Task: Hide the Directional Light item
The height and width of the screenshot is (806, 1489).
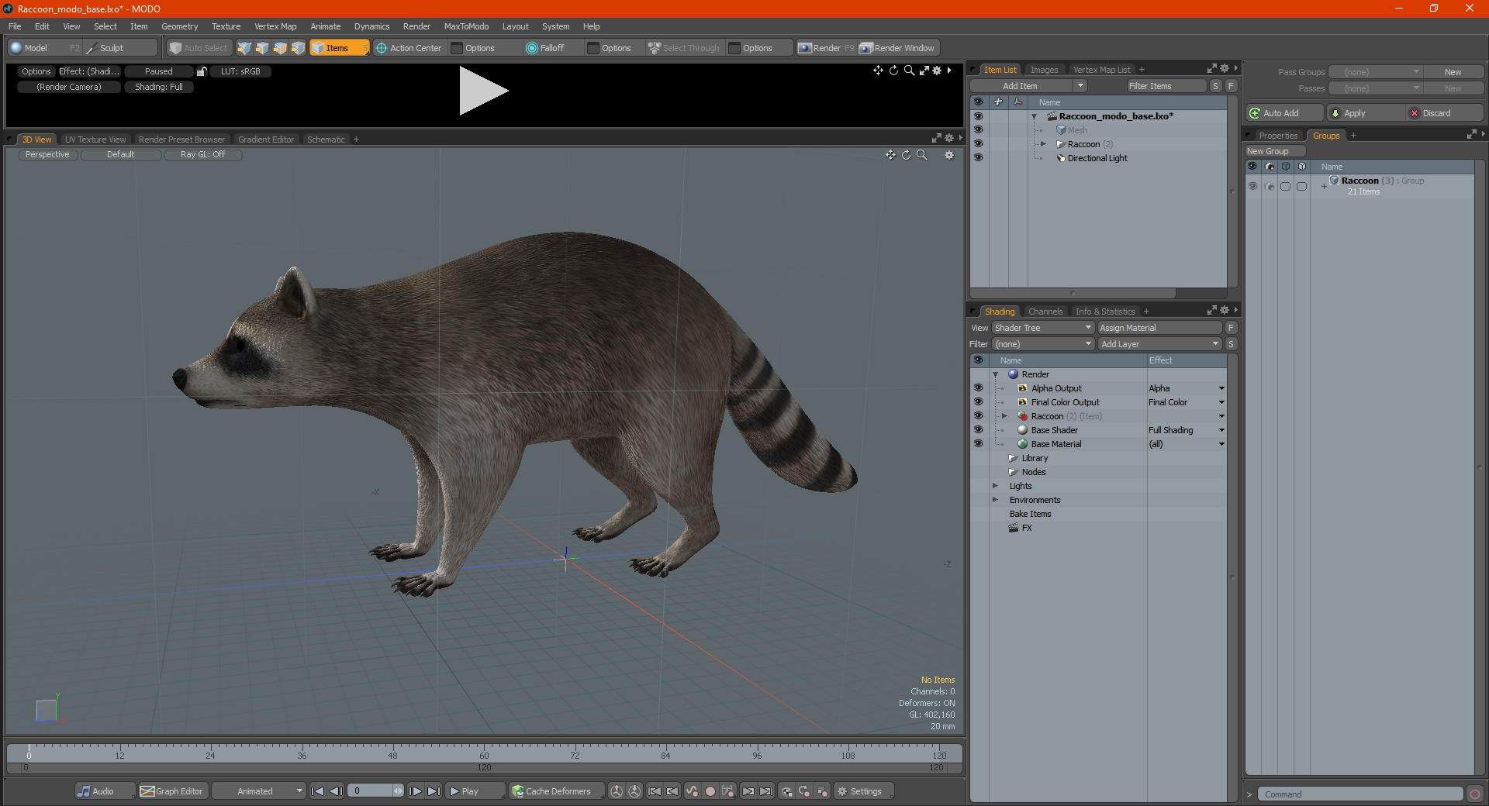Action: pyautogui.click(x=978, y=158)
